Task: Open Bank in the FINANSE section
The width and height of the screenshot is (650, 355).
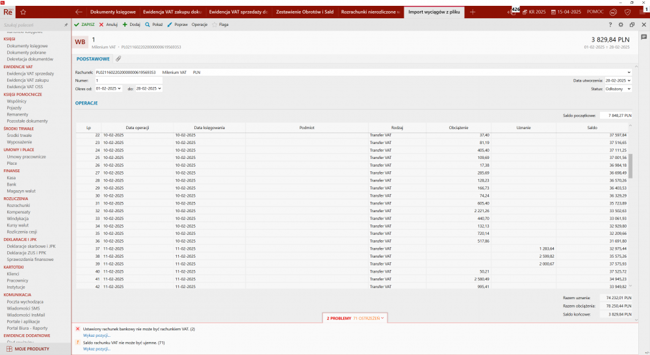Action: coord(12,184)
